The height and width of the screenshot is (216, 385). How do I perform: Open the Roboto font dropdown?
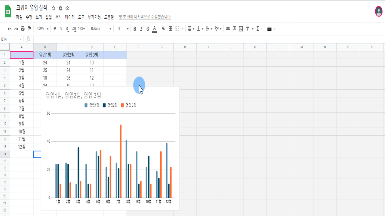(x=101, y=29)
